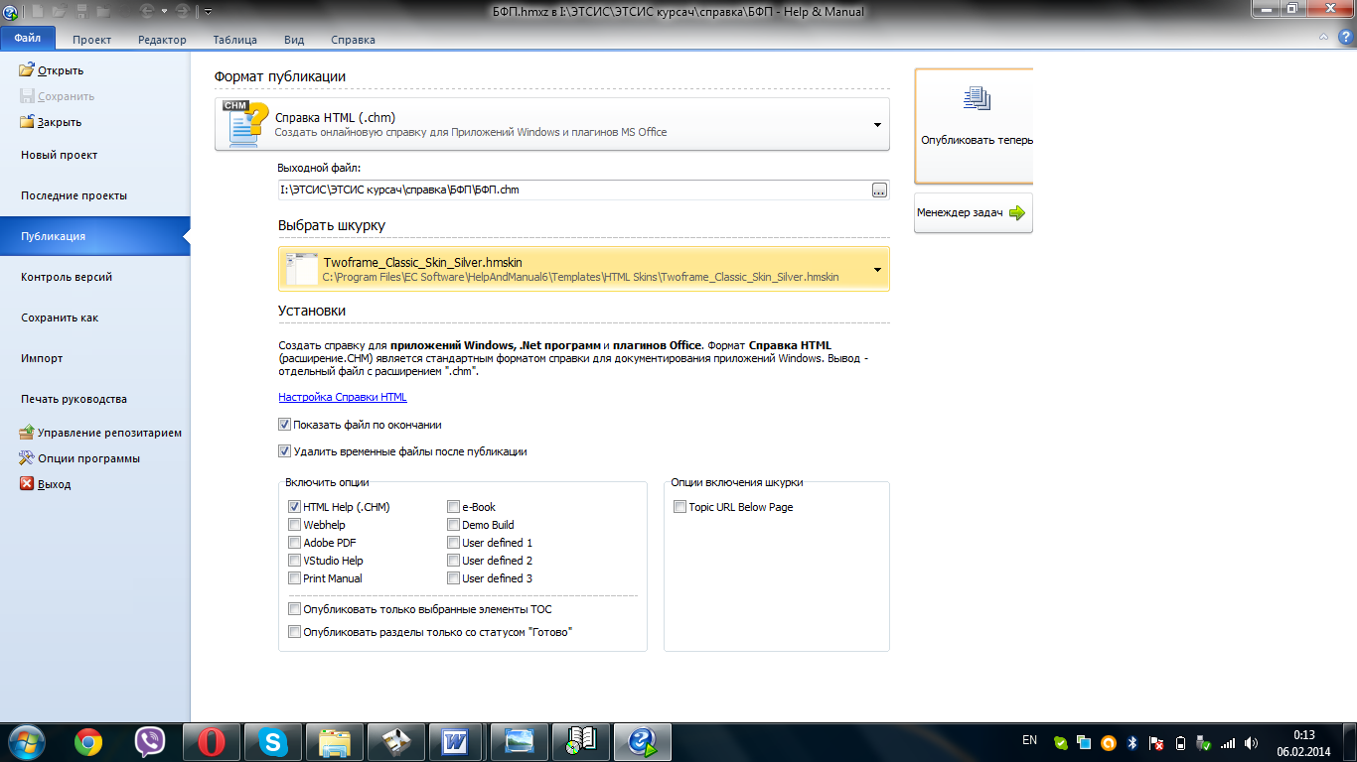The width and height of the screenshot is (1357, 762).
Task: Click the Open folder icon in quick access toolbar
Action: point(60,11)
